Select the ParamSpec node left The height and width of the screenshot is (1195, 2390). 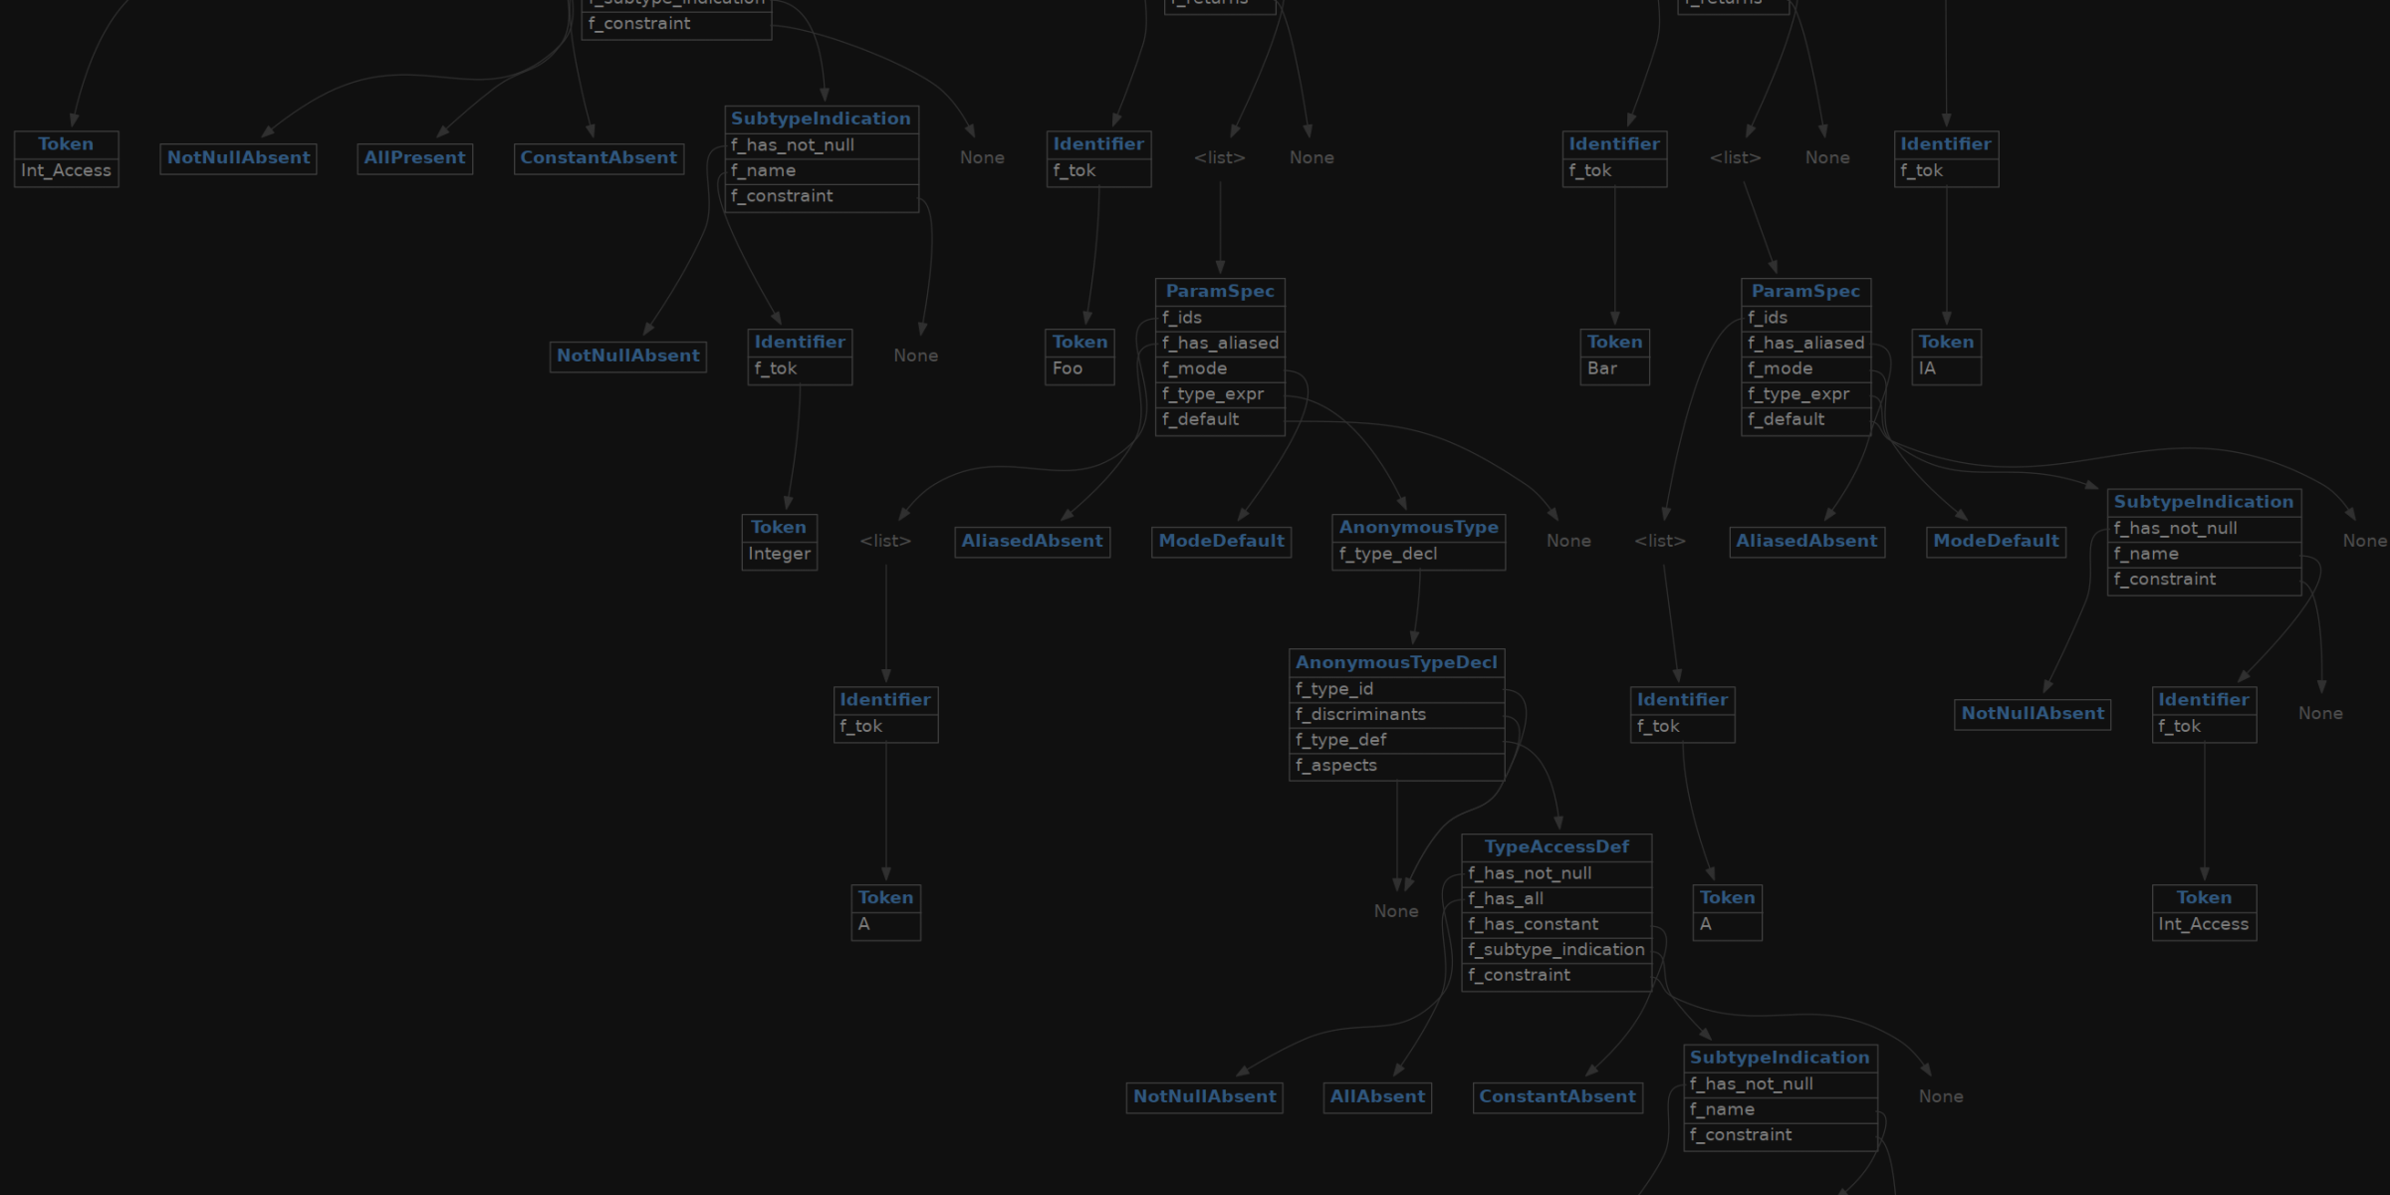coord(1219,290)
